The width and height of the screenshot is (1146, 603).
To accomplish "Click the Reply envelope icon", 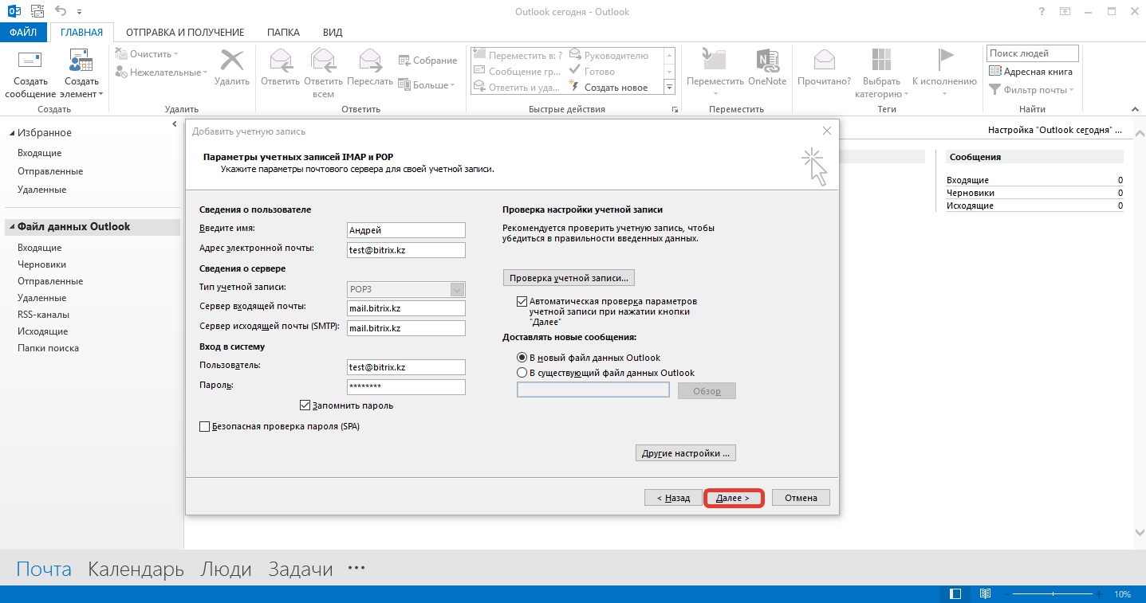I will tap(280, 61).
